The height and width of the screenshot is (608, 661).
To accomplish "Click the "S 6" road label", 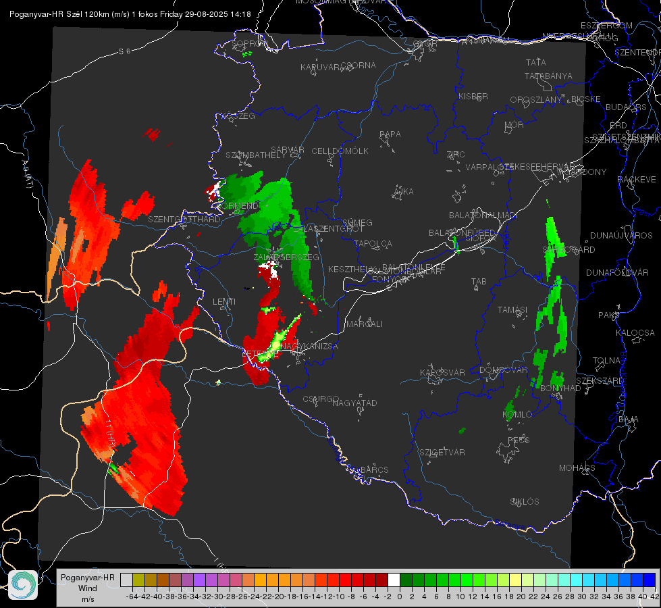I will tap(124, 51).
